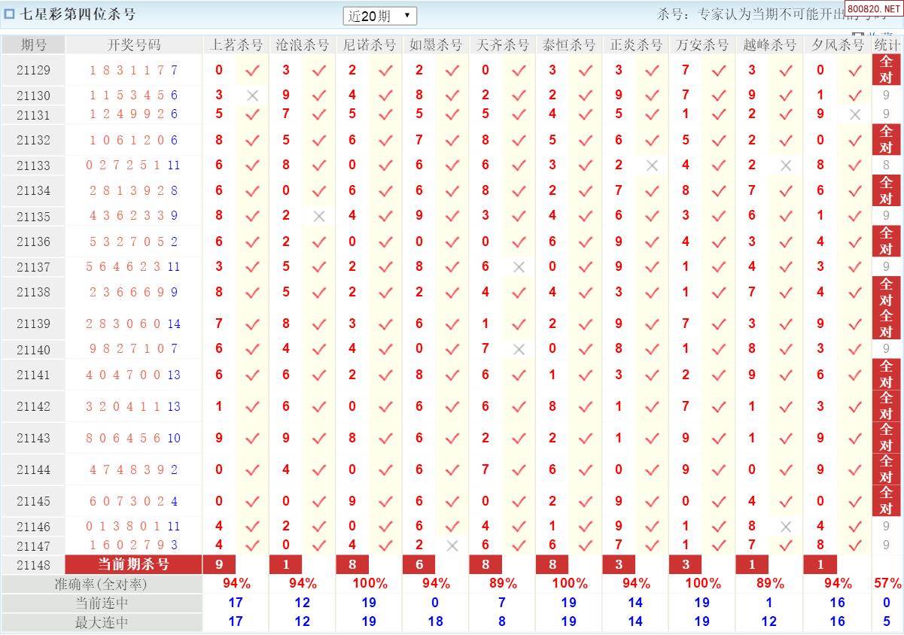Click the draw numbers for period 21143
This screenshot has height=635, width=904.
134,438
